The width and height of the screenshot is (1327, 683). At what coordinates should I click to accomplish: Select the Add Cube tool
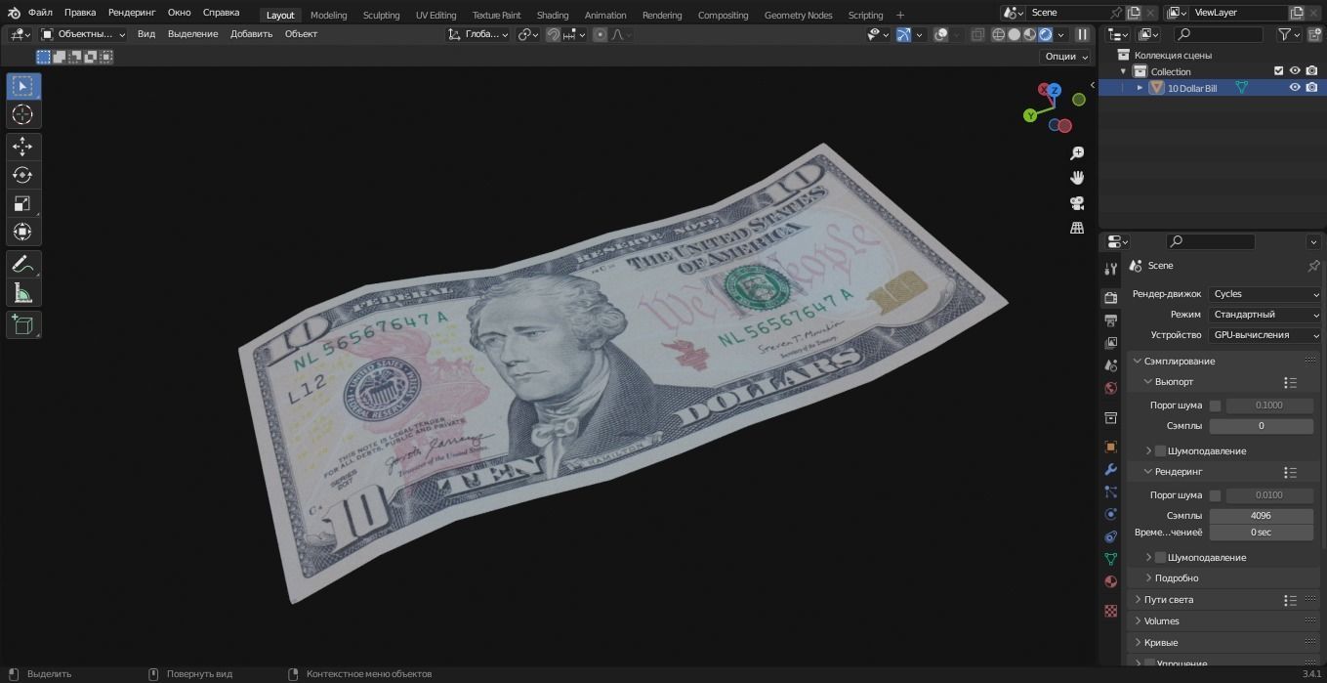point(23,324)
